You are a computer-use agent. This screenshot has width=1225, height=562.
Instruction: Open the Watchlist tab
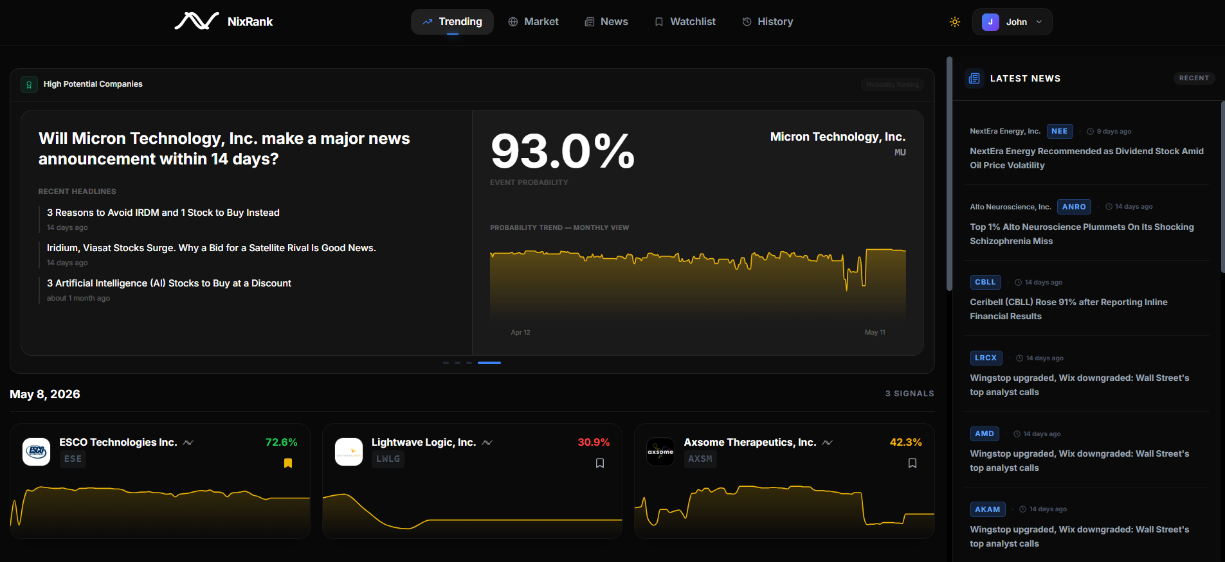685,22
